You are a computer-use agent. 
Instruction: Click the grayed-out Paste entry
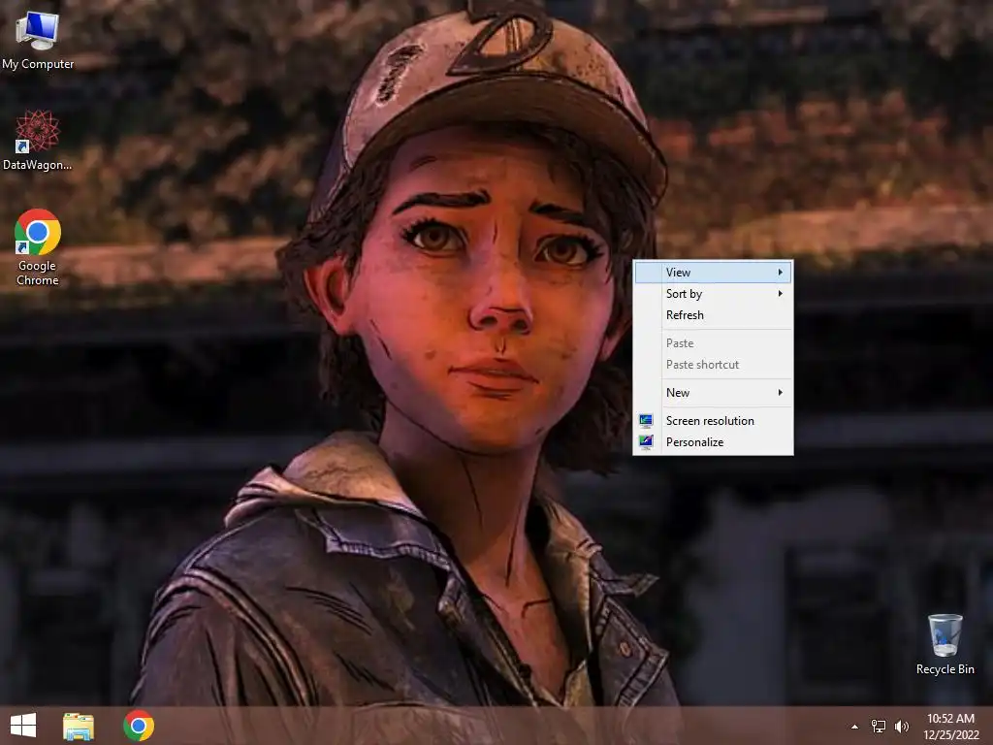pos(713,343)
